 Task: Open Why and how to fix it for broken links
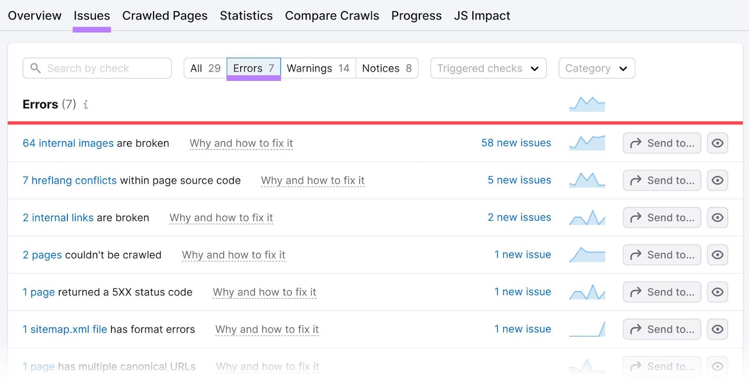221,218
